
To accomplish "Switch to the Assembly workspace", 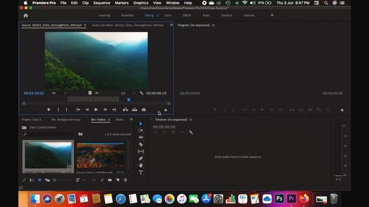I will tap(127, 16).
